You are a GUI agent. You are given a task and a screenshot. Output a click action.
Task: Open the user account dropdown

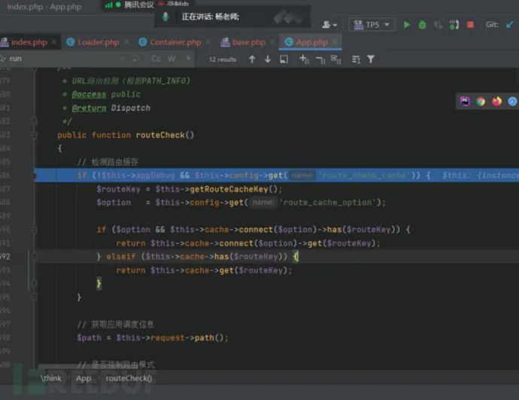[x=329, y=25]
